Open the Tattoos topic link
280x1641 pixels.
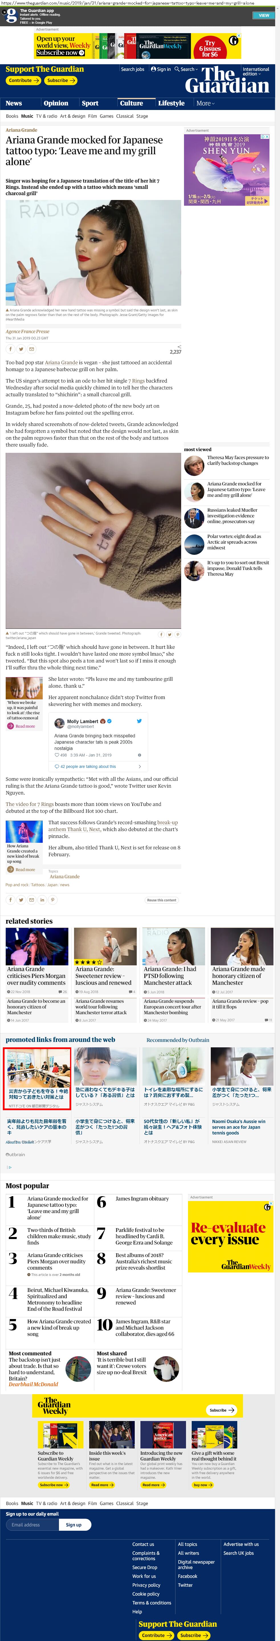coord(38,884)
